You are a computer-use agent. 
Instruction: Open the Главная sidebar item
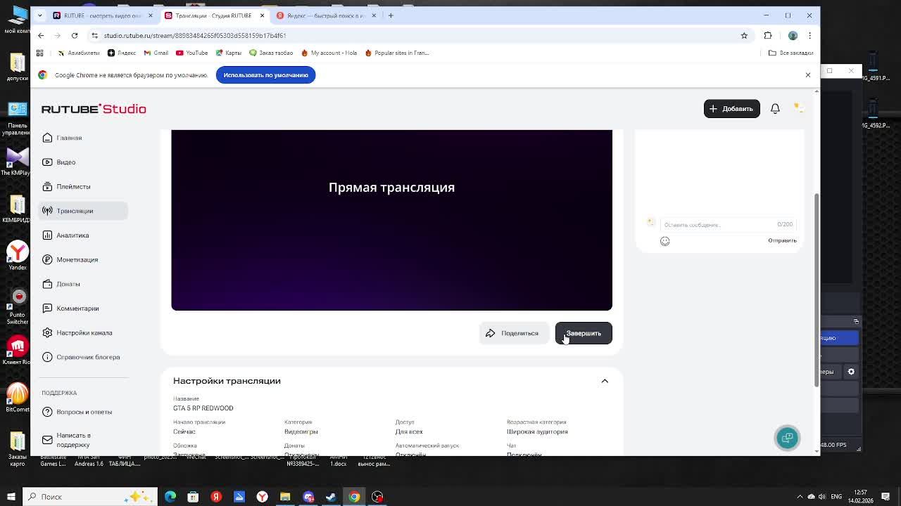(83, 138)
